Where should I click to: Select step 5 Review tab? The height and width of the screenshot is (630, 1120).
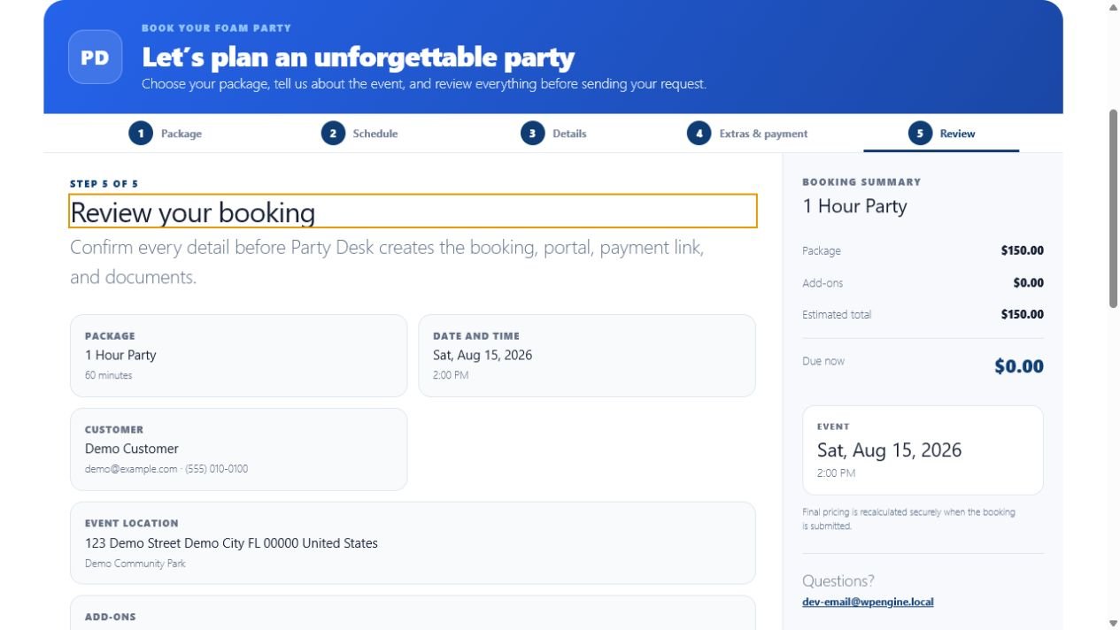[941, 134]
